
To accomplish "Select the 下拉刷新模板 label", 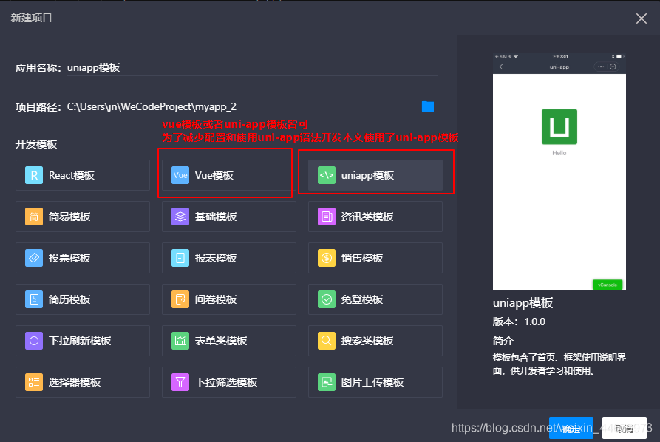I will 80,341.
